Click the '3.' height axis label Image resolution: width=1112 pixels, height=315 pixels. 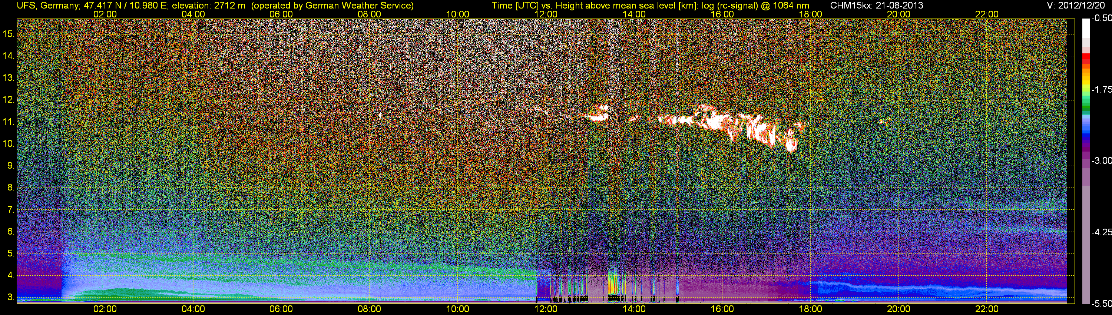pyautogui.click(x=11, y=297)
